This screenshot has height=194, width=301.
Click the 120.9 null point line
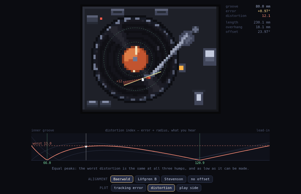pos(200,147)
